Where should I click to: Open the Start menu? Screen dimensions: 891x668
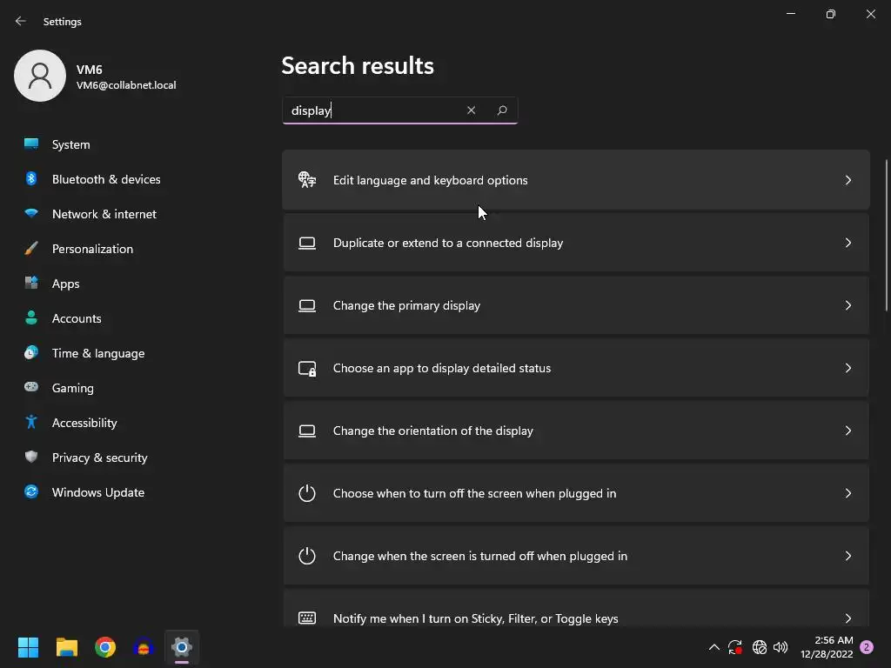pos(29,647)
